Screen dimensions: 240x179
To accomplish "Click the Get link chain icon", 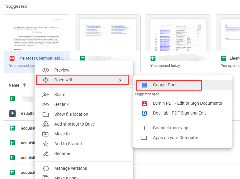I will pyautogui.click(x=46, y=105).
